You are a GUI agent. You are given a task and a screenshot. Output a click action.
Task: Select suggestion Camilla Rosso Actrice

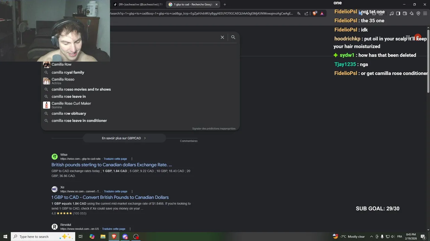[140, 81]
